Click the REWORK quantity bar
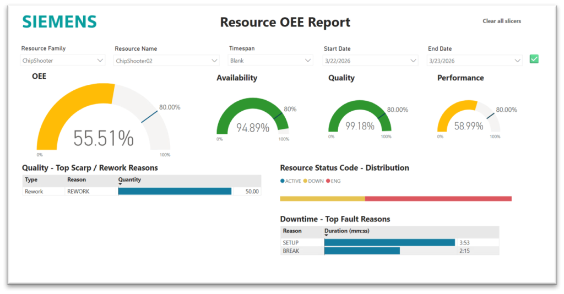The image size is (564, 294). click(x=175, y=191)
